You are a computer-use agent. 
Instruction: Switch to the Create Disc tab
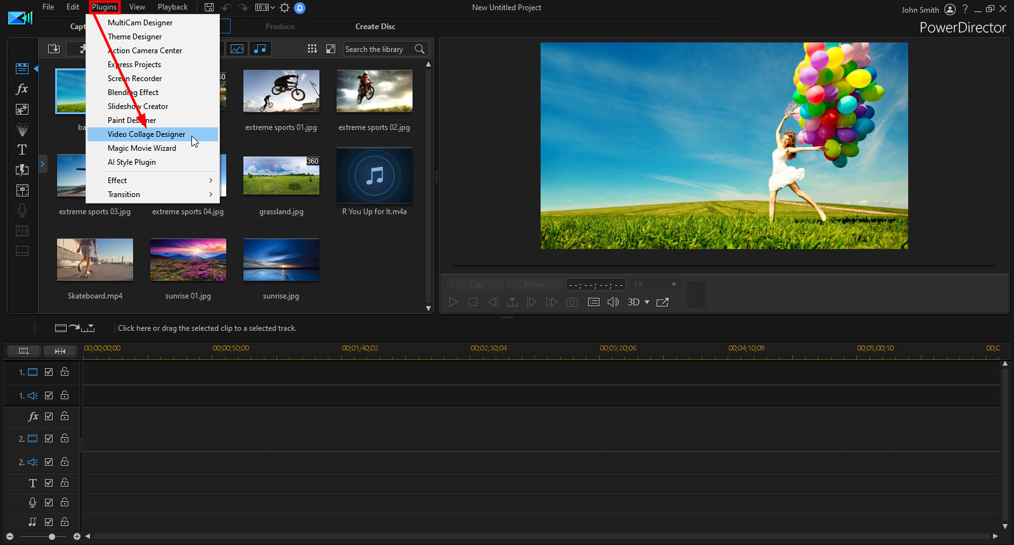375,27
